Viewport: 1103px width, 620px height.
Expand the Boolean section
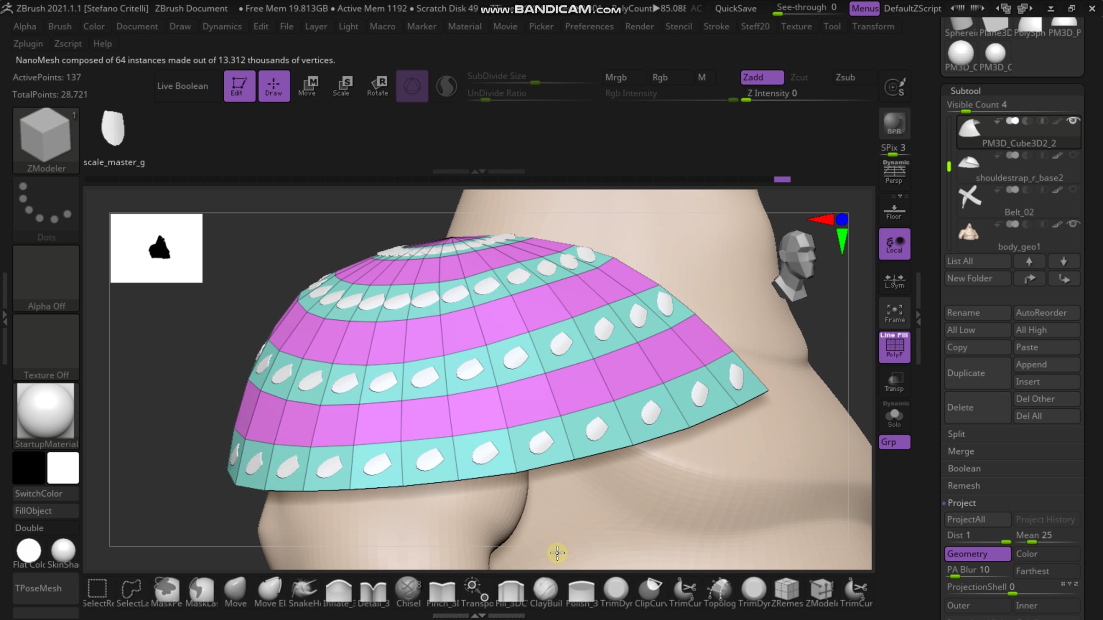point(964,468)
